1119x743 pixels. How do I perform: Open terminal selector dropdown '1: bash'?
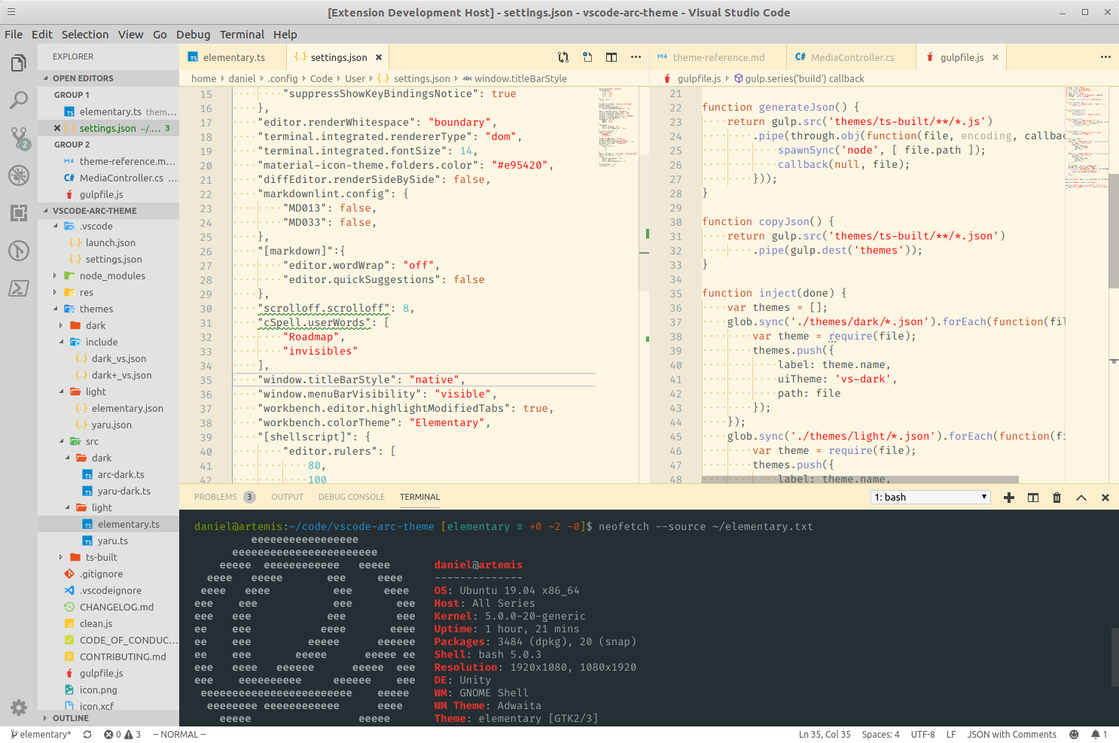(930, 498)
